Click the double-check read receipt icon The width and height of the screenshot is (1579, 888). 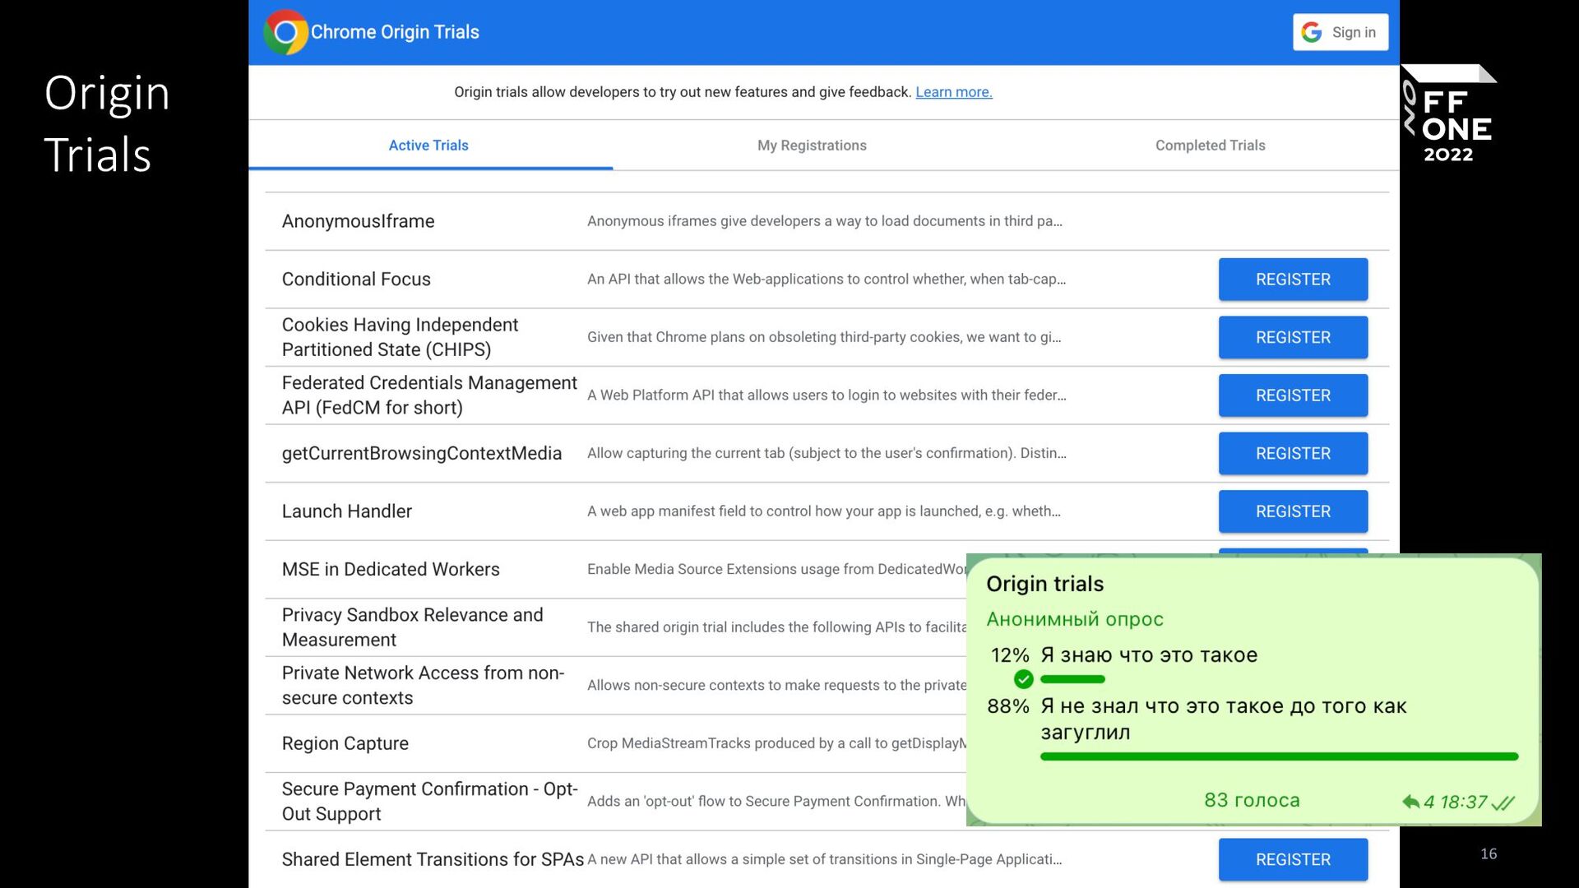click(1503, 802)
